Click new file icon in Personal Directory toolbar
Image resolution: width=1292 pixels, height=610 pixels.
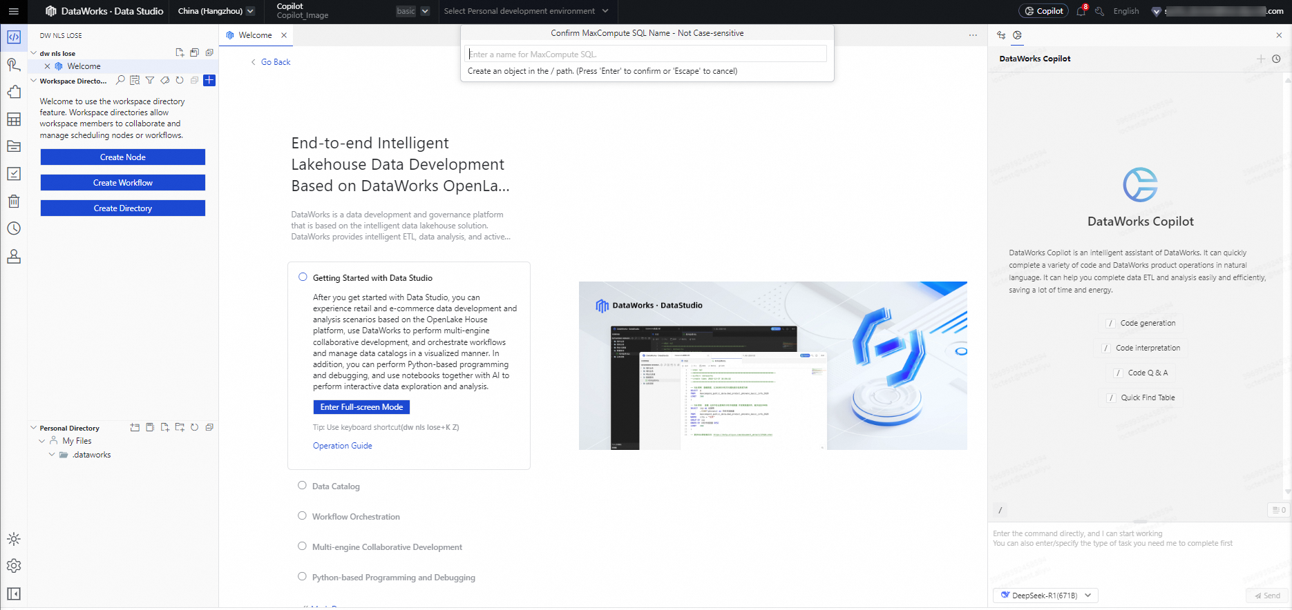[x=164, y=427]
